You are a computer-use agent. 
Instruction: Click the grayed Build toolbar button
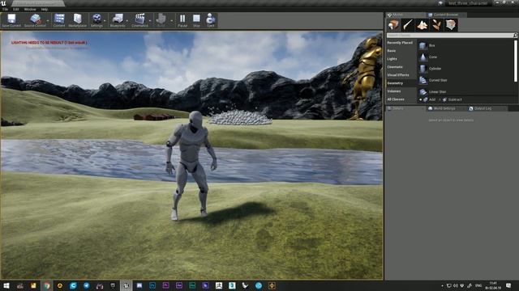coord(161,20)
